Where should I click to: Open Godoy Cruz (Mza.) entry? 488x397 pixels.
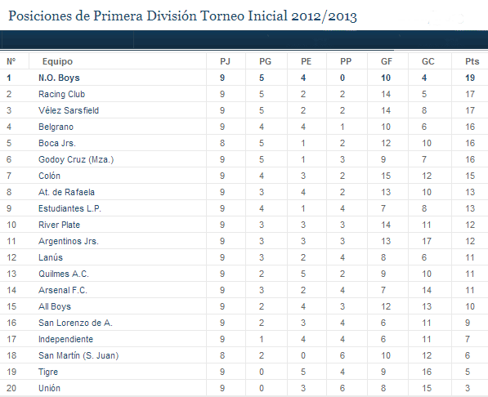[x=76, y=159]
